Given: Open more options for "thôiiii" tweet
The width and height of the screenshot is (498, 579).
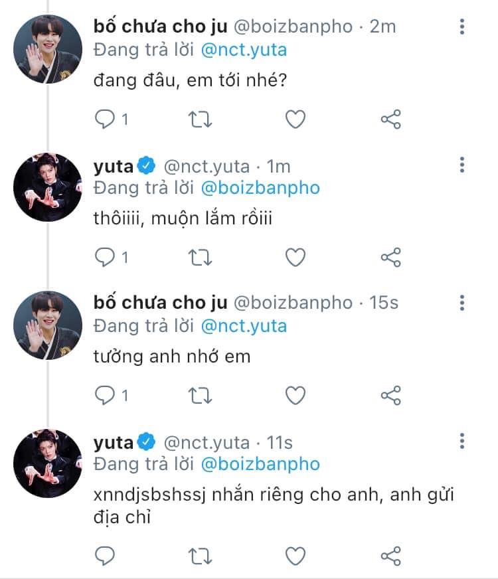Looking at the screenshot, I should 462,165.
